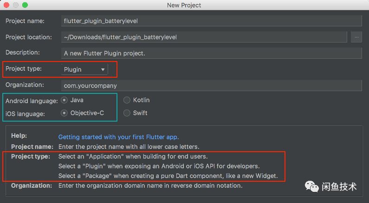
Task: Click the Organization input field
Action: click(x=211, y=86)
